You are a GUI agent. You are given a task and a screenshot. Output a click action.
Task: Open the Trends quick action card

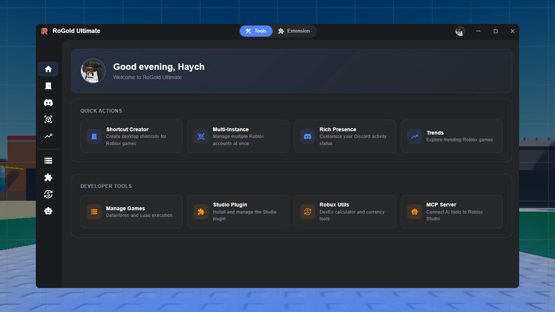(452, 136)
